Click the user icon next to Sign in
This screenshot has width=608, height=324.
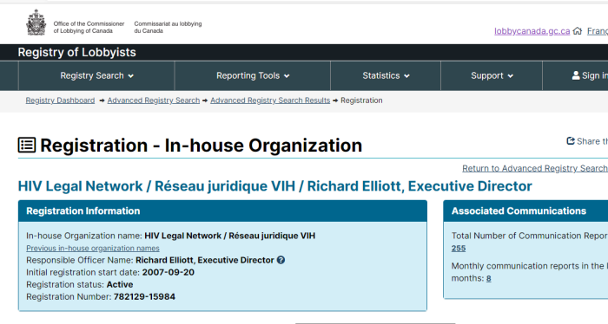point(576,75)
